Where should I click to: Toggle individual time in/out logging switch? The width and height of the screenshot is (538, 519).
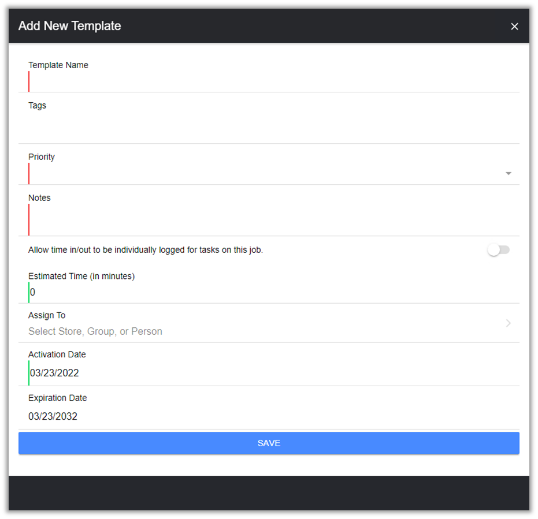(498, 250)
